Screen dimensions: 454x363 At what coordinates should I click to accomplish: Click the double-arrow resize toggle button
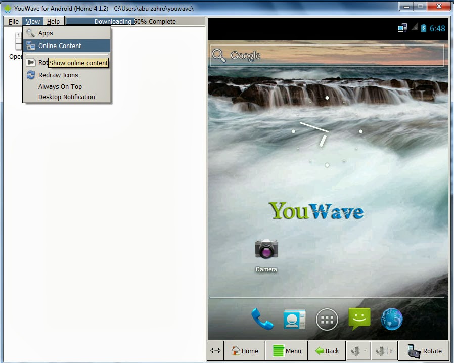pyautogui.click(x=215, y=351)
